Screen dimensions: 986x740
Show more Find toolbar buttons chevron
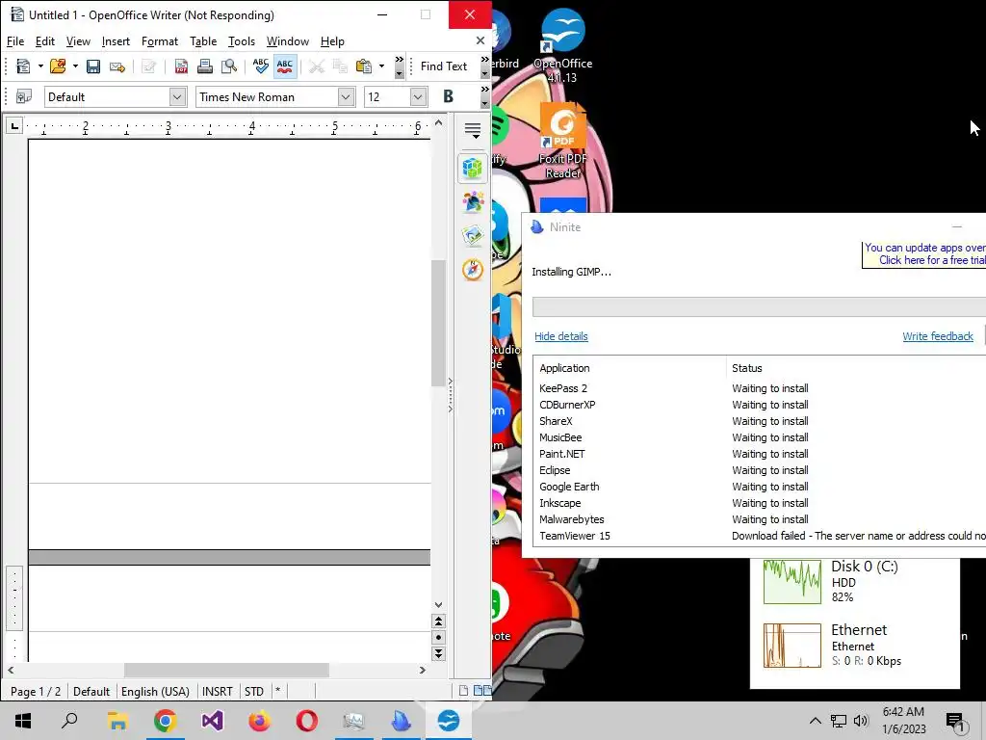pos(485,66)
